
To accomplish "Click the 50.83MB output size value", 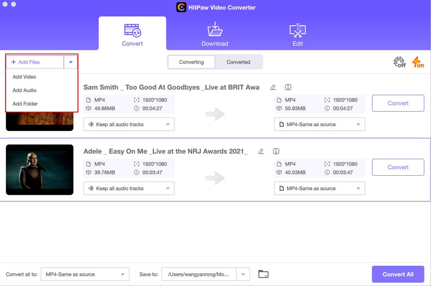I will (x=295, y=108).
